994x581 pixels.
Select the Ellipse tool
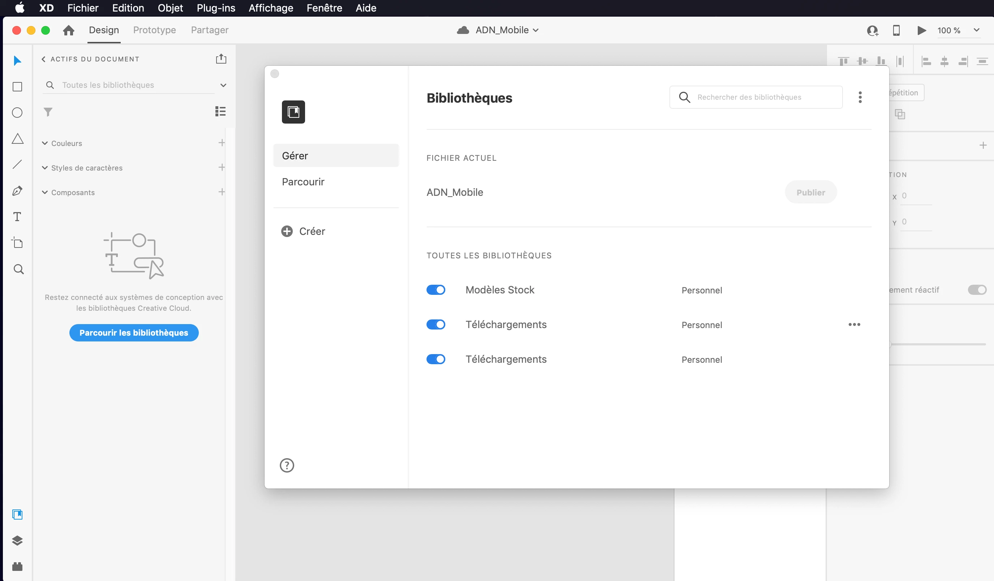click(17, 113)
